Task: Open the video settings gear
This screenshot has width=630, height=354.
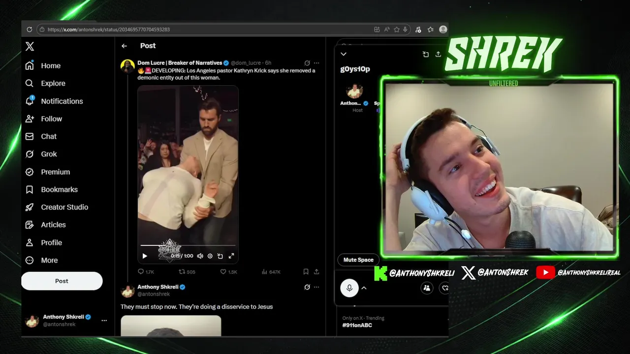Action: point(210,256)
